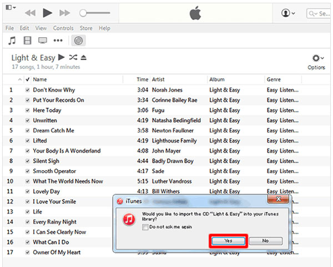The image size is (333, 267).
Task: Close the iTunes import dialog
Action: (x=278, y=199)
